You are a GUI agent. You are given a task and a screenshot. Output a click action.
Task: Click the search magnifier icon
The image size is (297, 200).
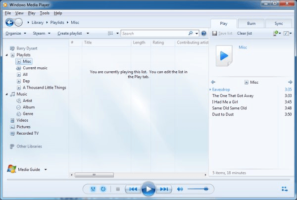[x=191, y=33]
